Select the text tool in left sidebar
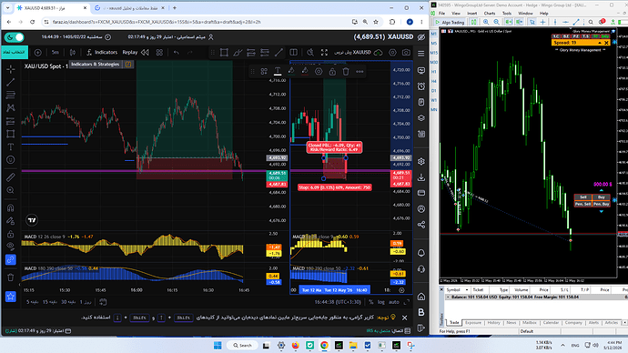The width and height of the screenshot is (628, 353). click(11, 146)
